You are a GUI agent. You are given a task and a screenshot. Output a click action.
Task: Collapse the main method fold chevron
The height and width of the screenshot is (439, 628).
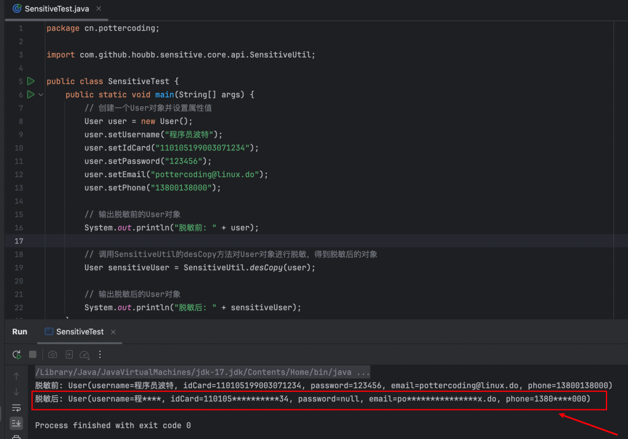tap(41, 95)
